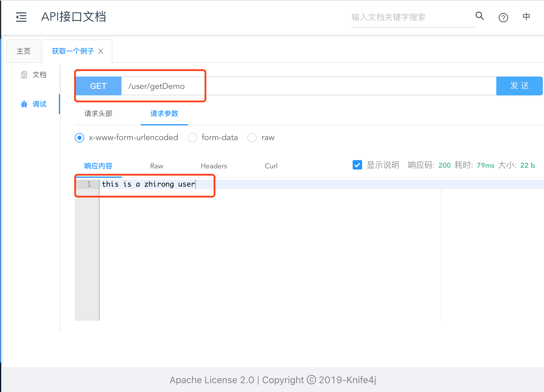This screenshot has height=392, width=544.
Task: Switch to the 主页 tab
Action: pyautogui.click(x=24, y=51)
